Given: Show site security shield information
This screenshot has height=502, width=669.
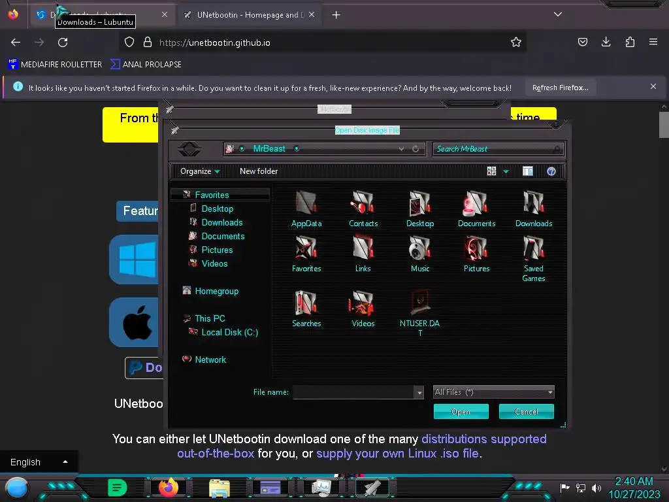Looking at the screenshot, I should tap(129, 42).
